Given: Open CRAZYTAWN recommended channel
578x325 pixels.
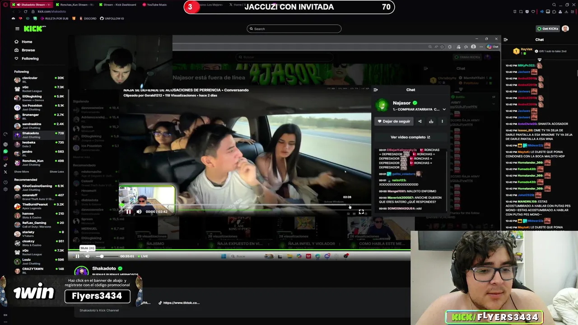Looking at the screenshot, I should [x=39, y=270].
